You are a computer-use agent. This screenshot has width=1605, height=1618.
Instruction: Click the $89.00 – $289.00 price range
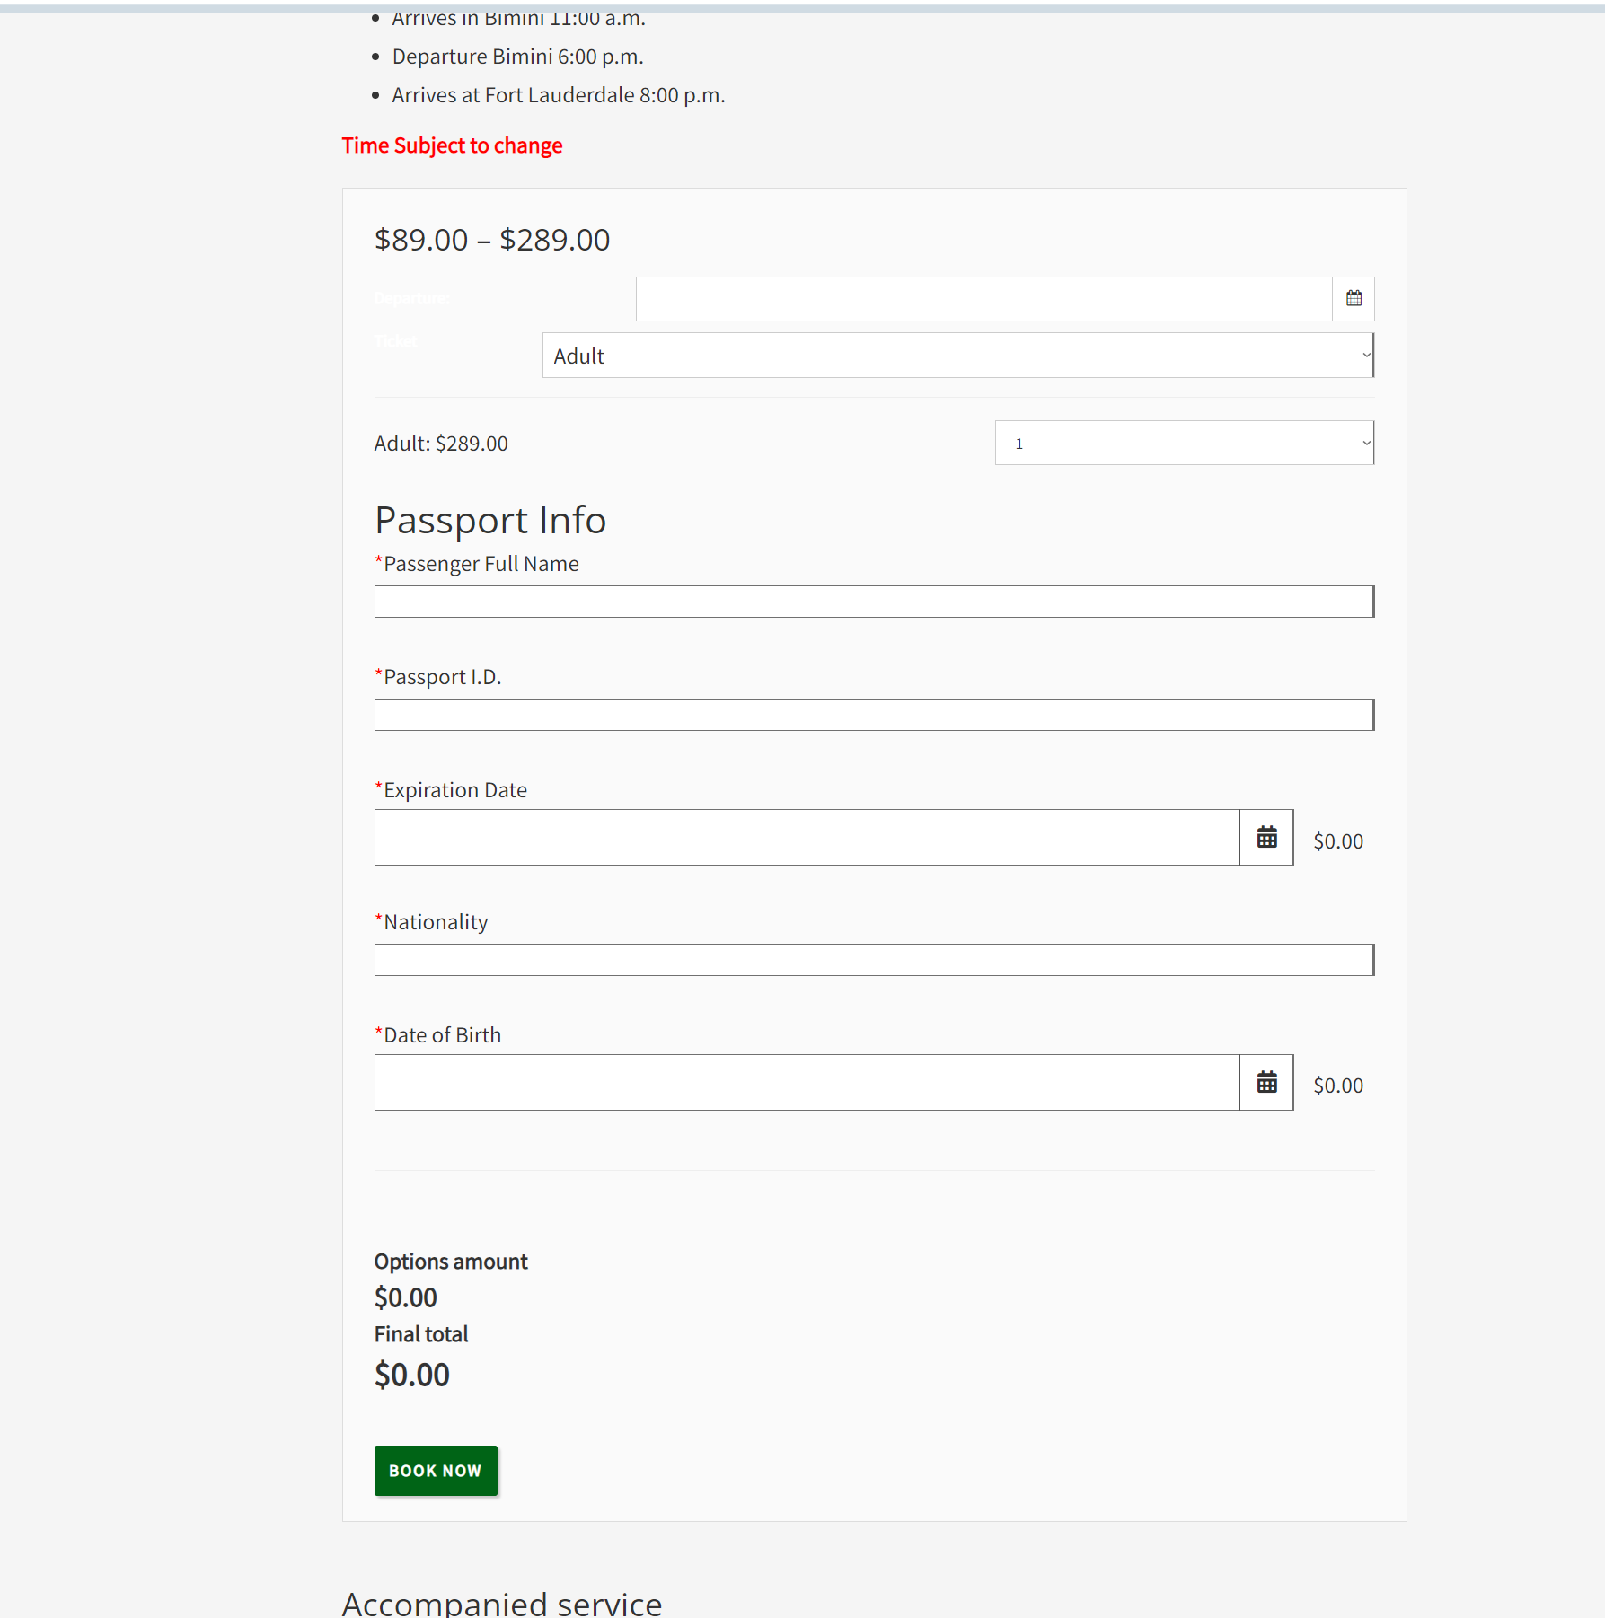[492, 240]
